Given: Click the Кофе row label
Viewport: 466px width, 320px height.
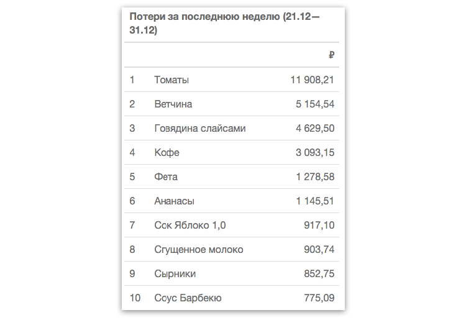Looking at the screenshot, I should coord(167,153).
